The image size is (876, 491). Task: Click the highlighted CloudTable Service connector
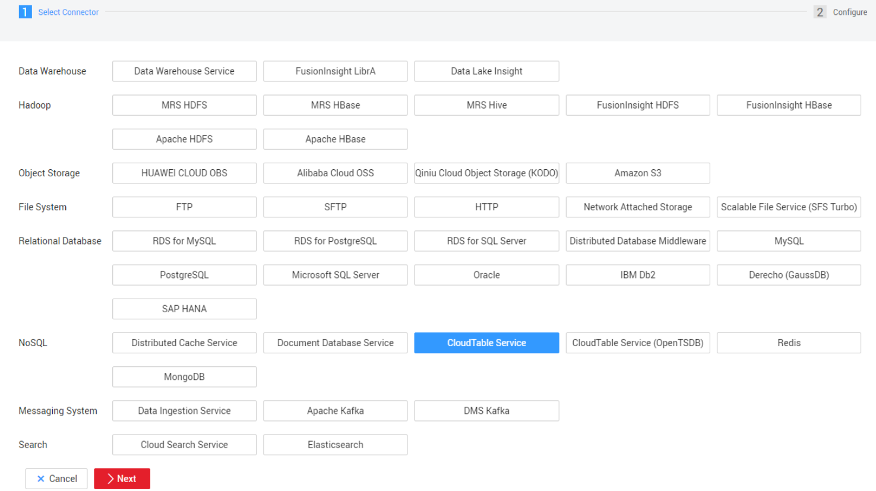[x=486, y=343]
